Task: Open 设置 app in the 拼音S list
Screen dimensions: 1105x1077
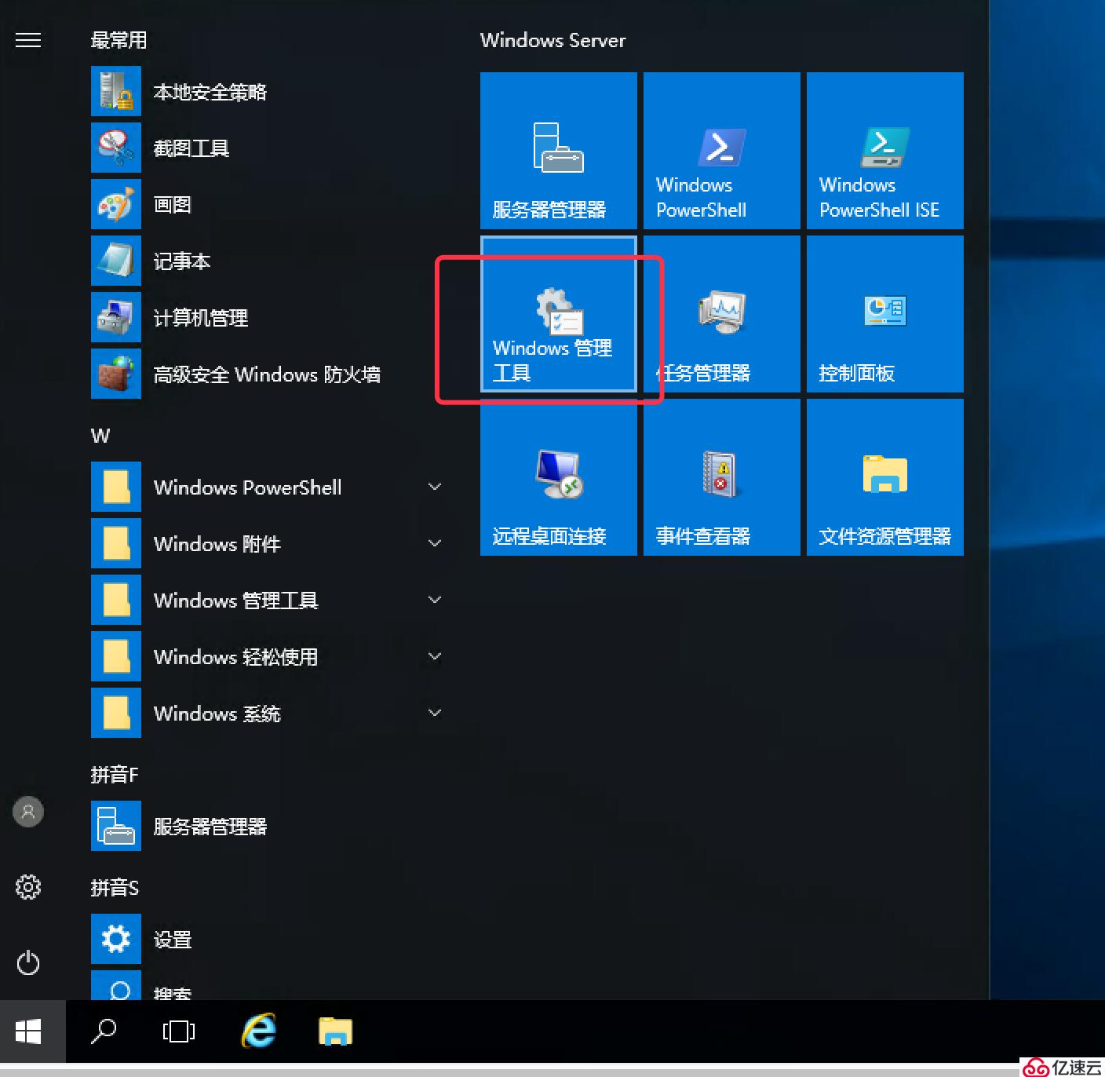Action: (x=116, y=939)
